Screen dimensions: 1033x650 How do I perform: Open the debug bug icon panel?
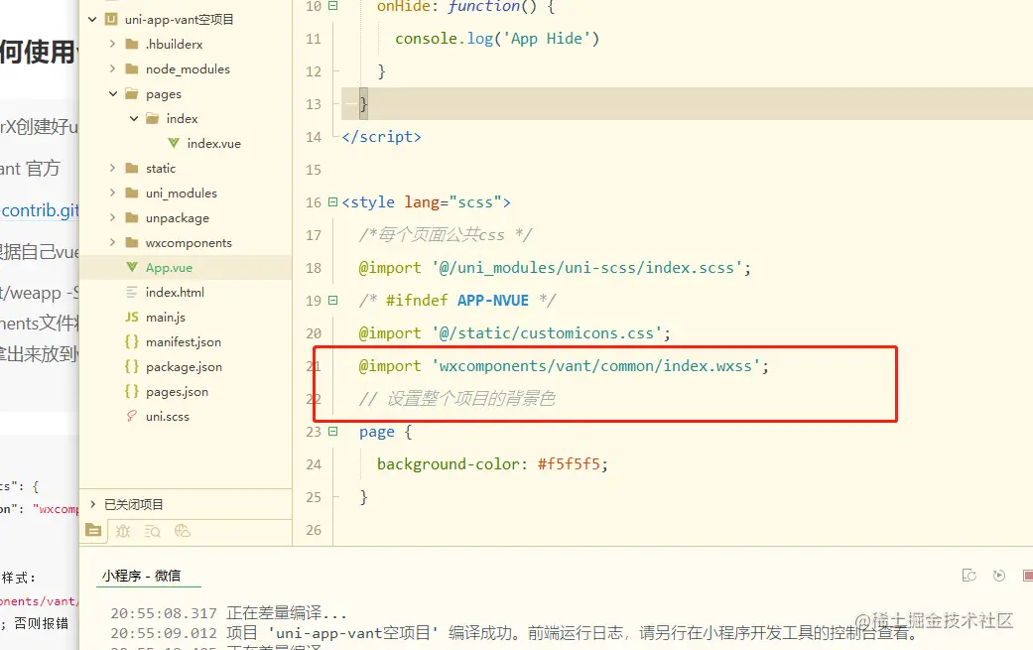click(123, 531)
